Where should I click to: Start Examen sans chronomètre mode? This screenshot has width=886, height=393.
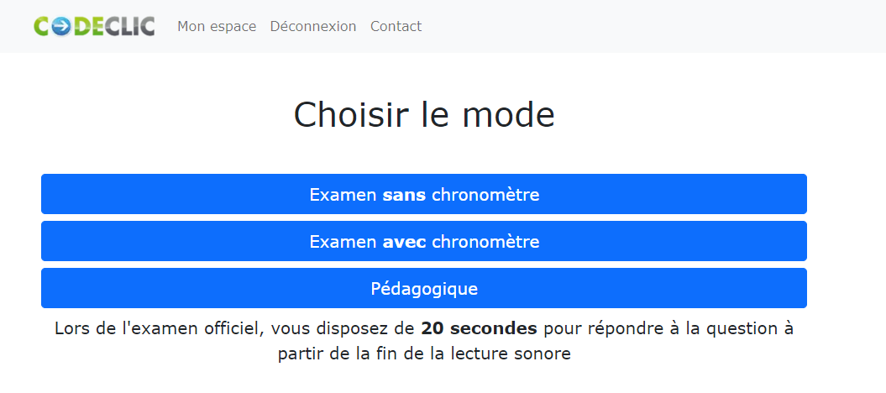coord(424,195)
